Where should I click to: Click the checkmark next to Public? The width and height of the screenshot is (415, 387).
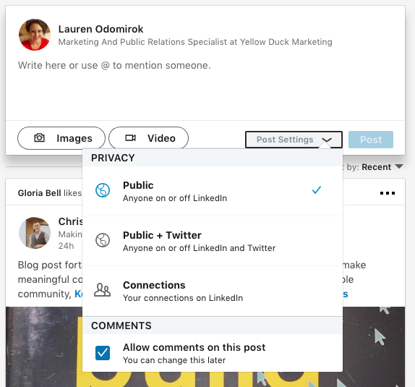[317, 190]
